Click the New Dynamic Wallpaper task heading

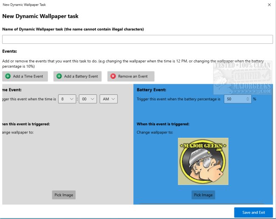point(40,16)
